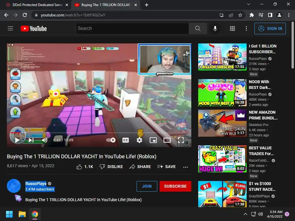295x221 pixels.
Task: Subscribe to RussoPlays
Action: pyautogui.click(x=175, y=186)
